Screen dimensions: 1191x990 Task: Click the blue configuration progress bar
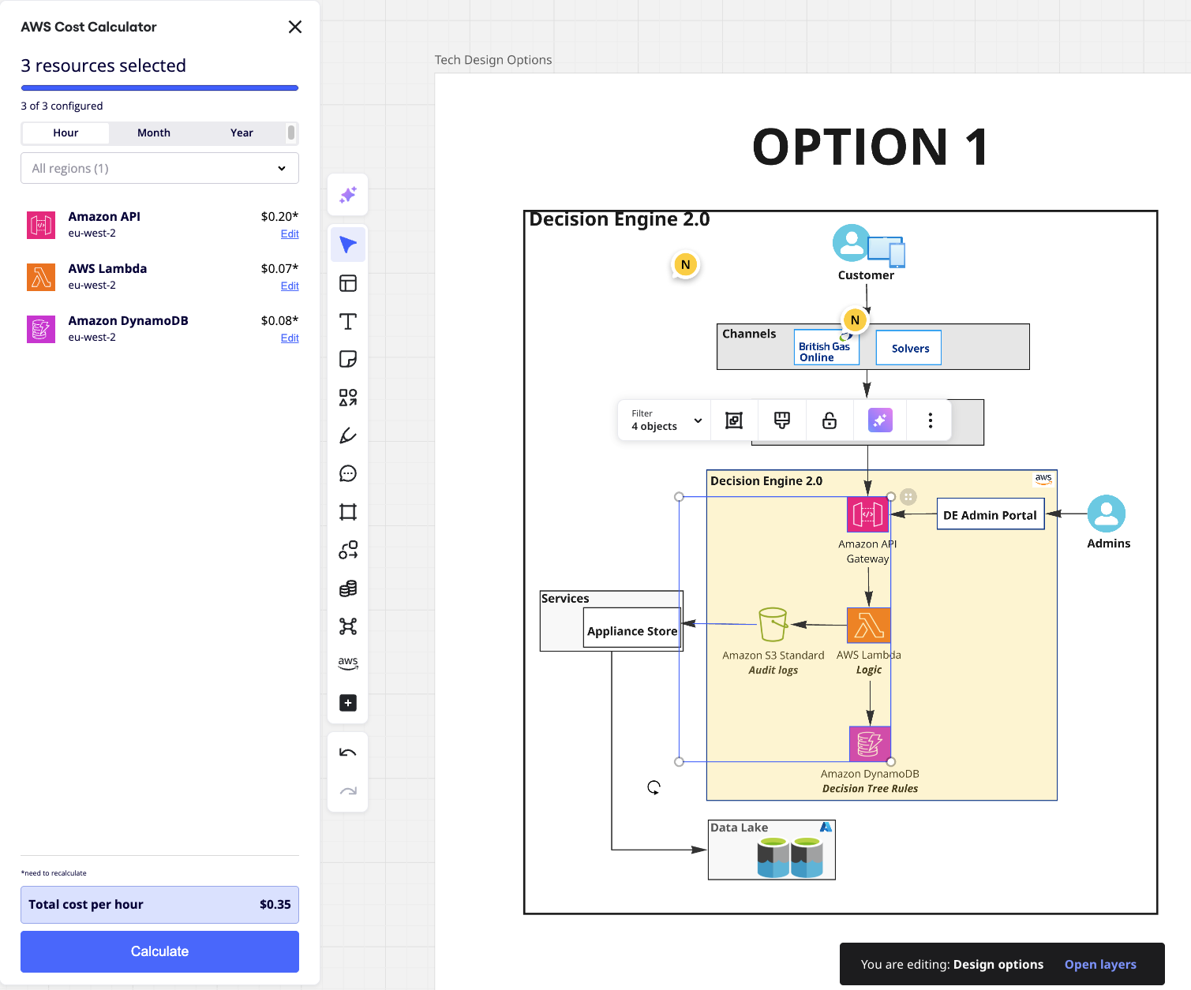159,88
